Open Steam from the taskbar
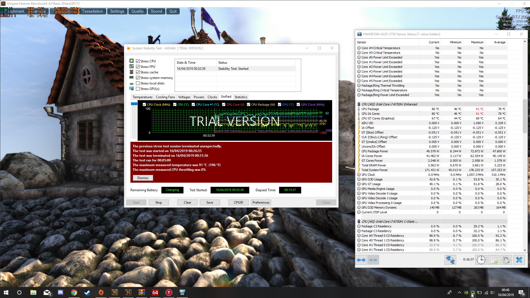The height and width of the screenshot is (298, 530). point(87,292)
